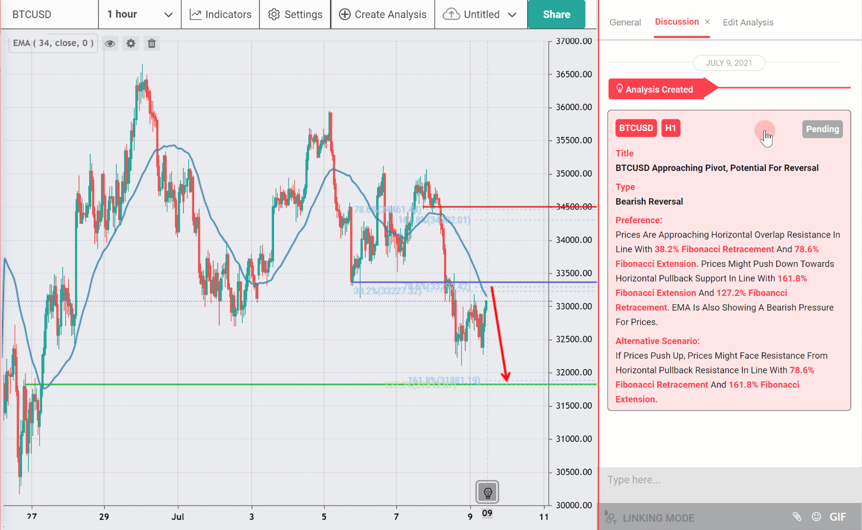Click title 'BTCUSD Approaching Pivot, Potential For Reversal'
The width and height of the screenshot is (862, 530).
[717, 168]
